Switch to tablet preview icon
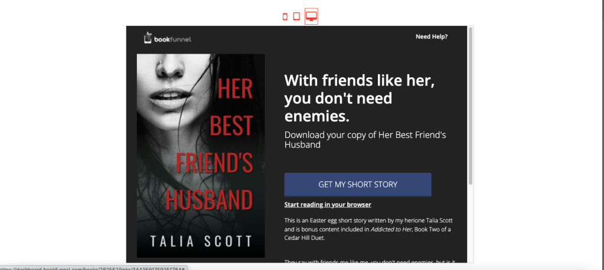The height and width of the screenshot is (270, 604). (x=296, y=17)
